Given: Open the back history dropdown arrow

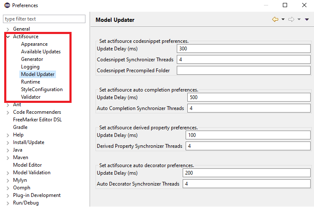Looking at the screenshot, I should [283, 19].
